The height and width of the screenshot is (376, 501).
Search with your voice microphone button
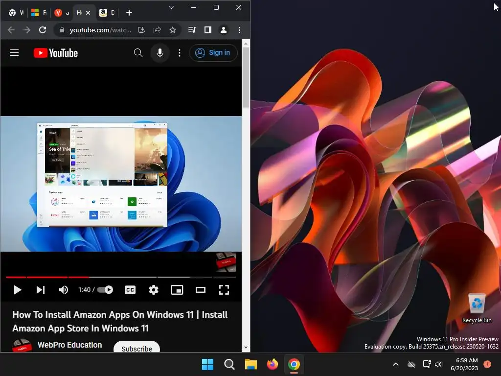[x=160, y=53]
